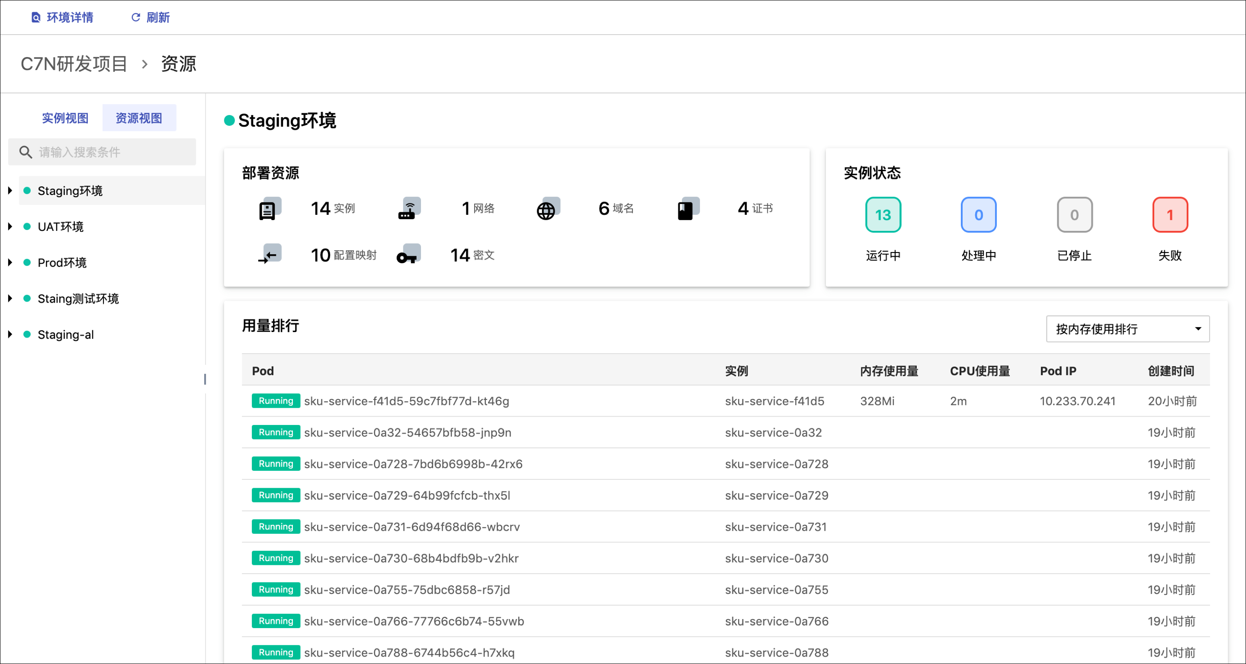
Task: Click the certificate book icon beside 4 证书
Action: click(688, 208)
